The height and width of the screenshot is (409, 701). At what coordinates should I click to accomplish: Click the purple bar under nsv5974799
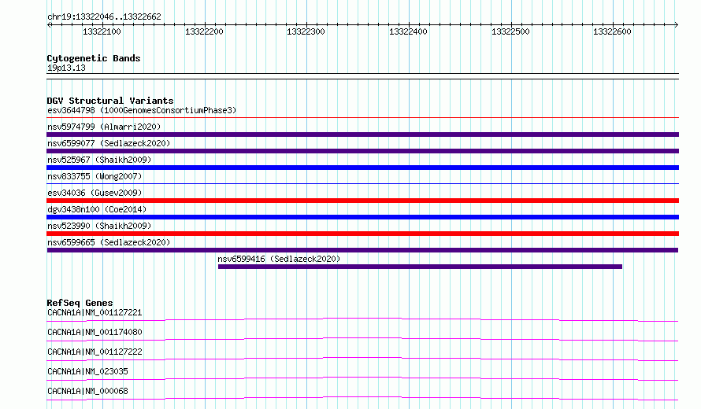click(x=362, y=134)
